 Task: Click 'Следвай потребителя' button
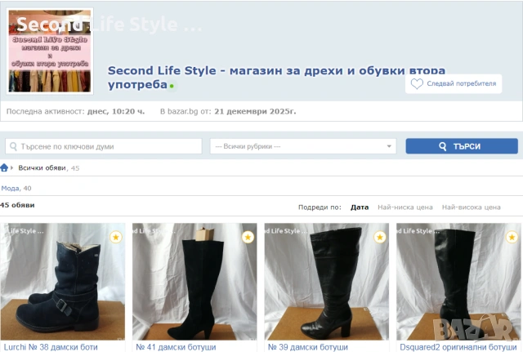pyautogui.click(x=454, y=83)
